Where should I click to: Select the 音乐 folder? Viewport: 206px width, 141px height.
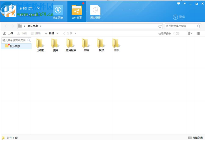[117, 45]
